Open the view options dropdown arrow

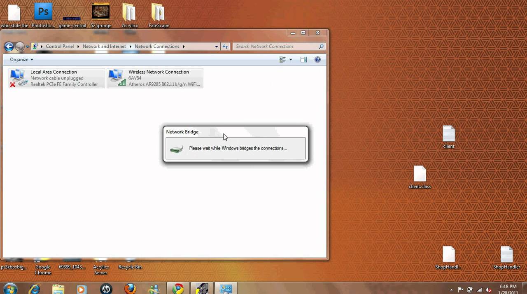point(291,60)
